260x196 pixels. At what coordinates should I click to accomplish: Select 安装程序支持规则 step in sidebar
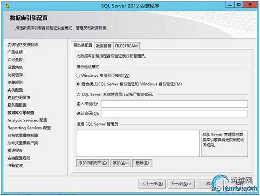22,45
